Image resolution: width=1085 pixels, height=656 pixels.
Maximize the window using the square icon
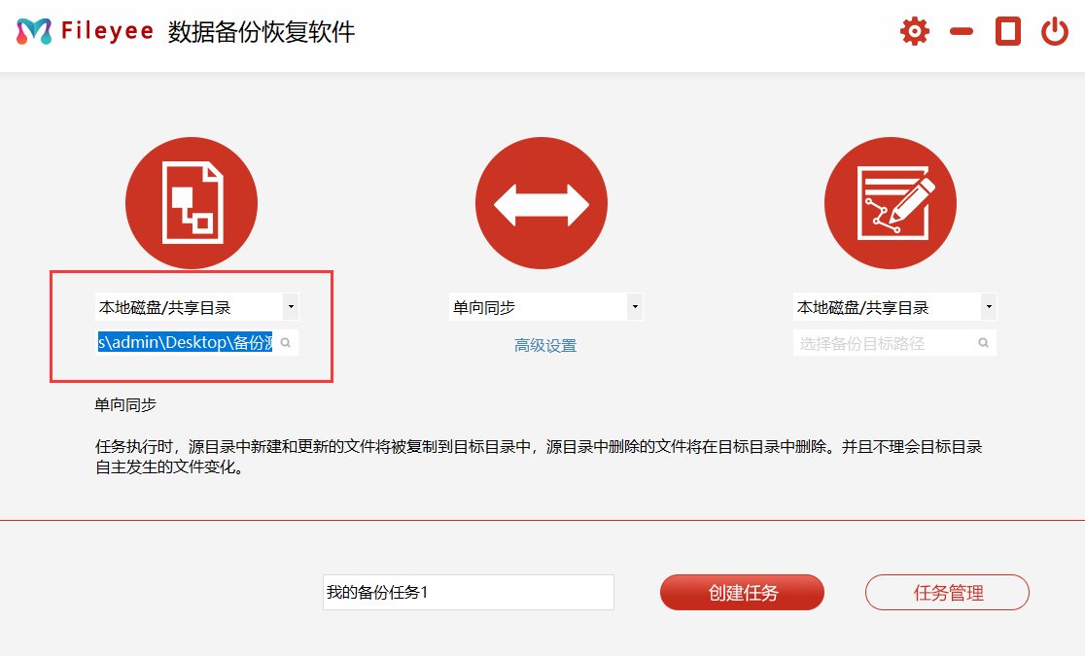coord(1008,31)
